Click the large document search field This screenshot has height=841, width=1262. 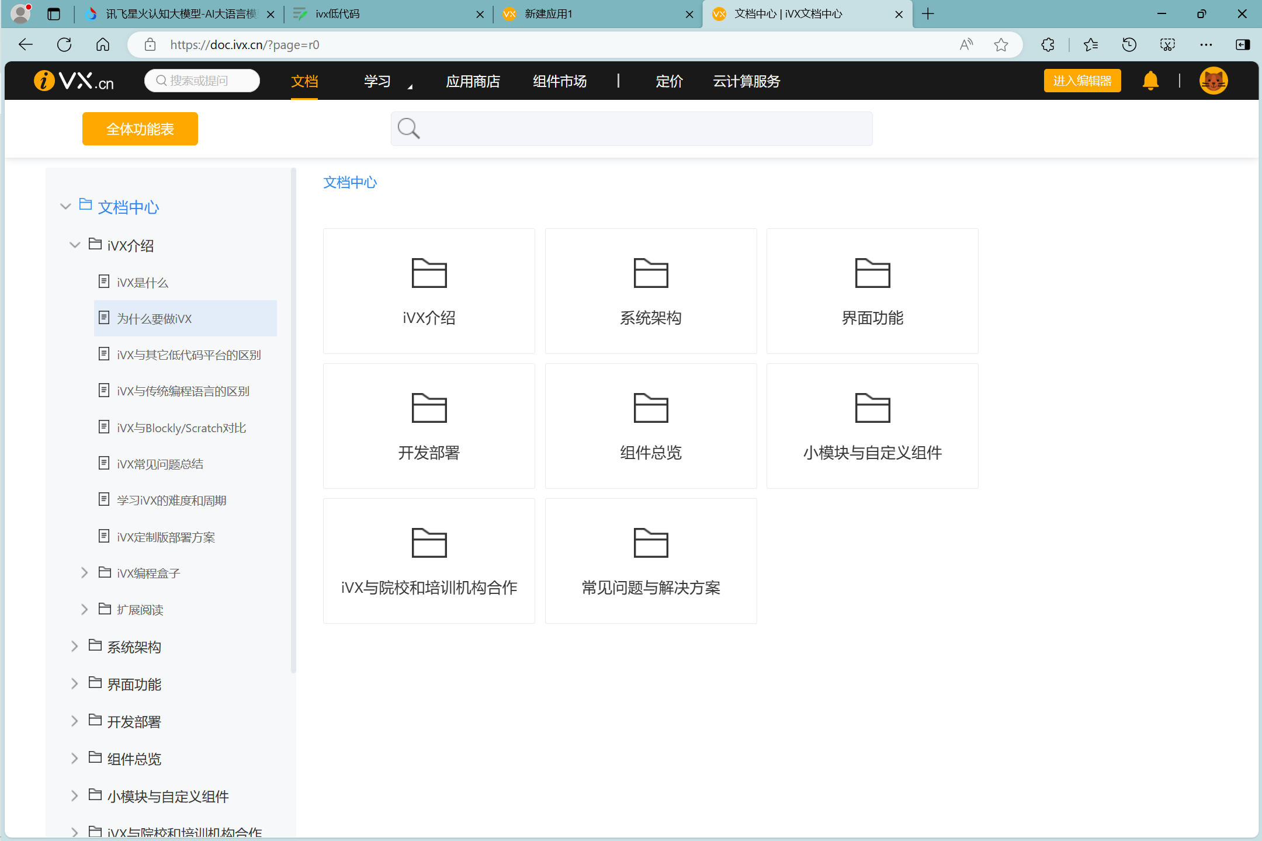click(632, 128)
